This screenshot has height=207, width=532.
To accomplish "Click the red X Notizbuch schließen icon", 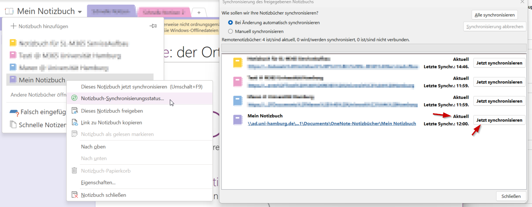I will click(x=74, y=195).
